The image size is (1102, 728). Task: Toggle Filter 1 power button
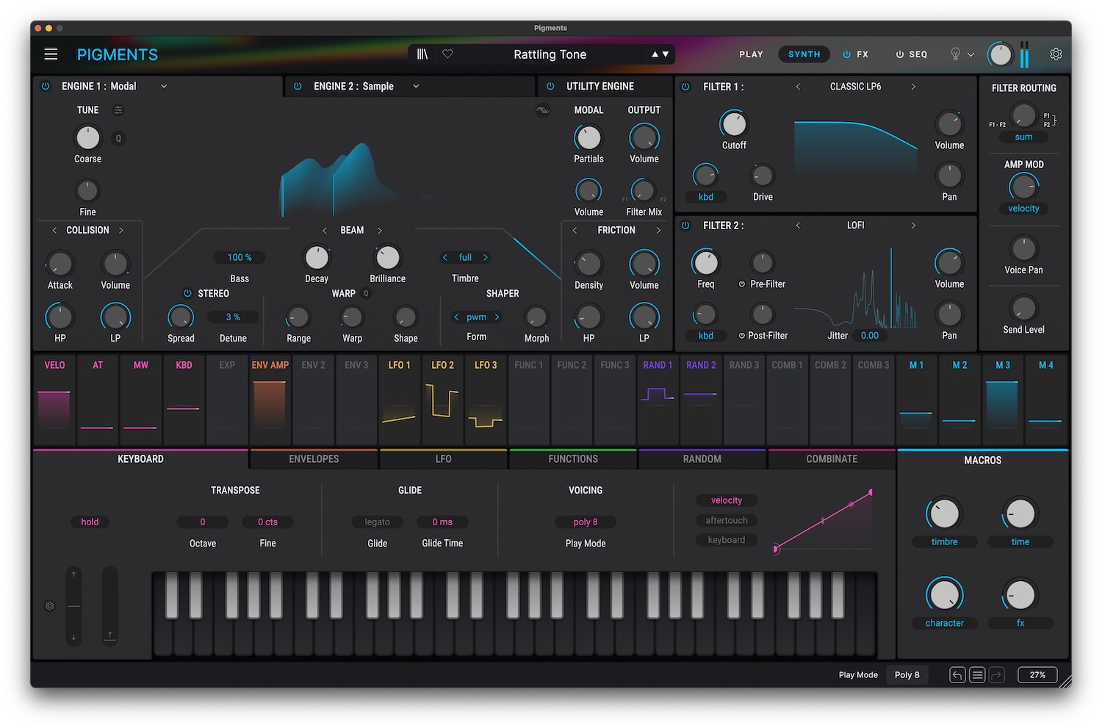click(x=685, y=87)
